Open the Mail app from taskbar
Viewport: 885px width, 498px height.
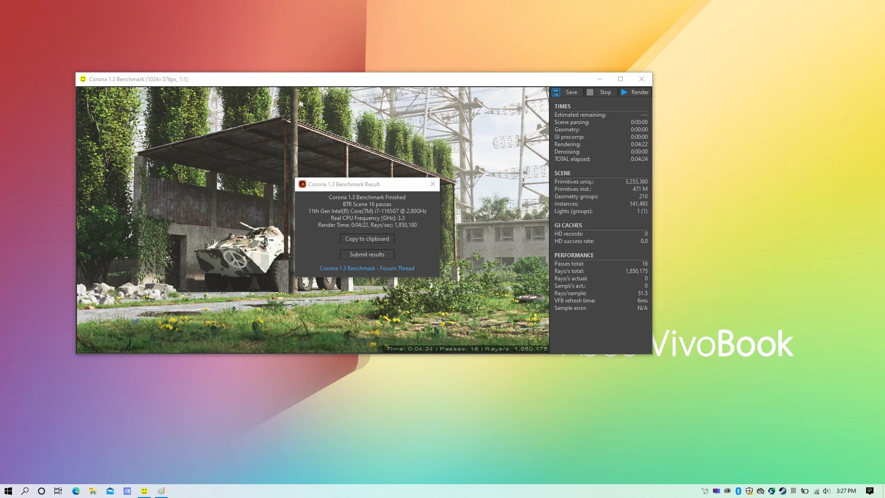[110, 491]
